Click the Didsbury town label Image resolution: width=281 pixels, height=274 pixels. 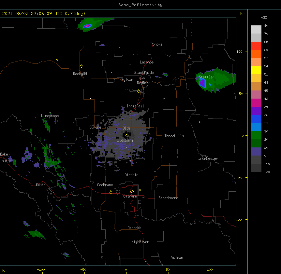click(x=125, y=140)
